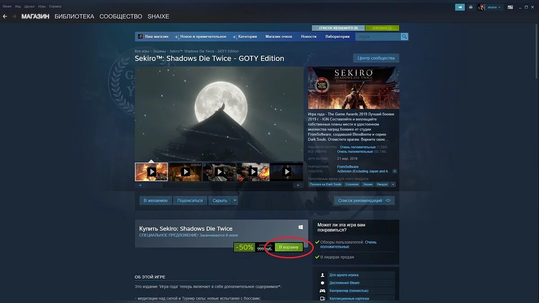
Task: Open Центр сообщества button
Action: tap(376, 58)
